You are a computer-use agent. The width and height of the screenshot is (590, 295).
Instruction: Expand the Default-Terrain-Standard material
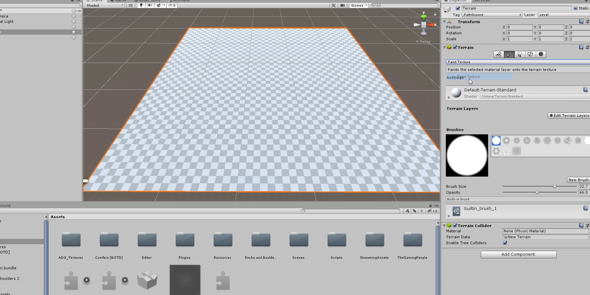click(449, 97)
